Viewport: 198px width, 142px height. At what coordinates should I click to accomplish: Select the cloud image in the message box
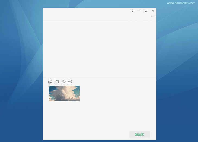point(64,93)
